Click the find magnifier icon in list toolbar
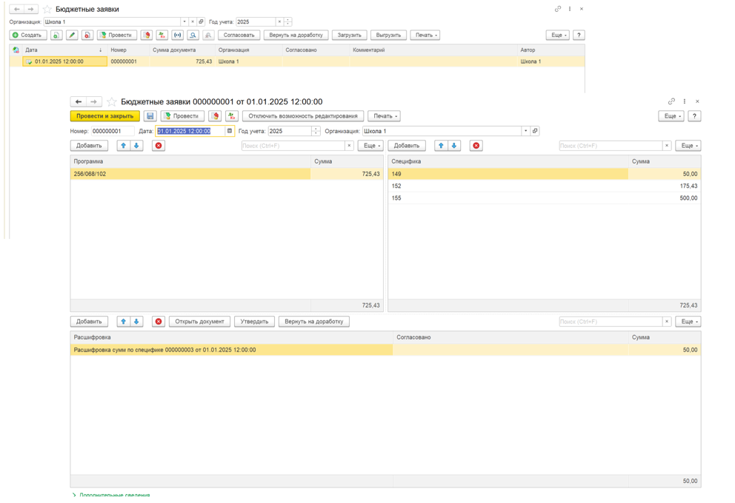 [193, 35]
